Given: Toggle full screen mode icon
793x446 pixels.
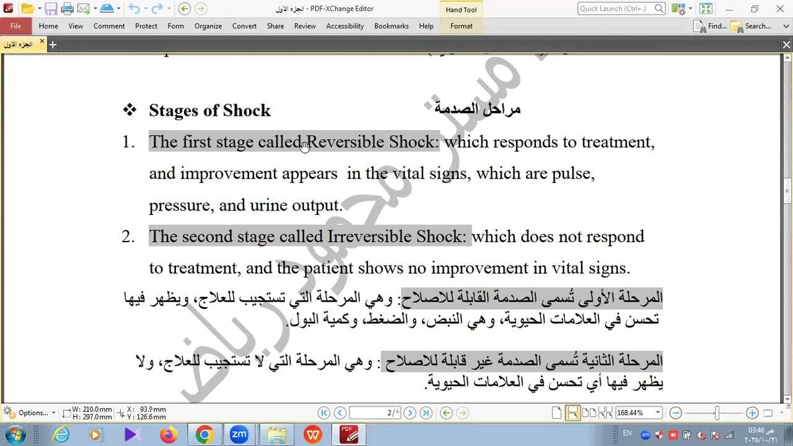Looking at the screenshot, I should click(x=706, y=9).
